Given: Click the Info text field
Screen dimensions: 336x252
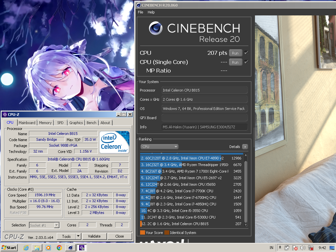Looking at the screenshot, I should (204, 127).
